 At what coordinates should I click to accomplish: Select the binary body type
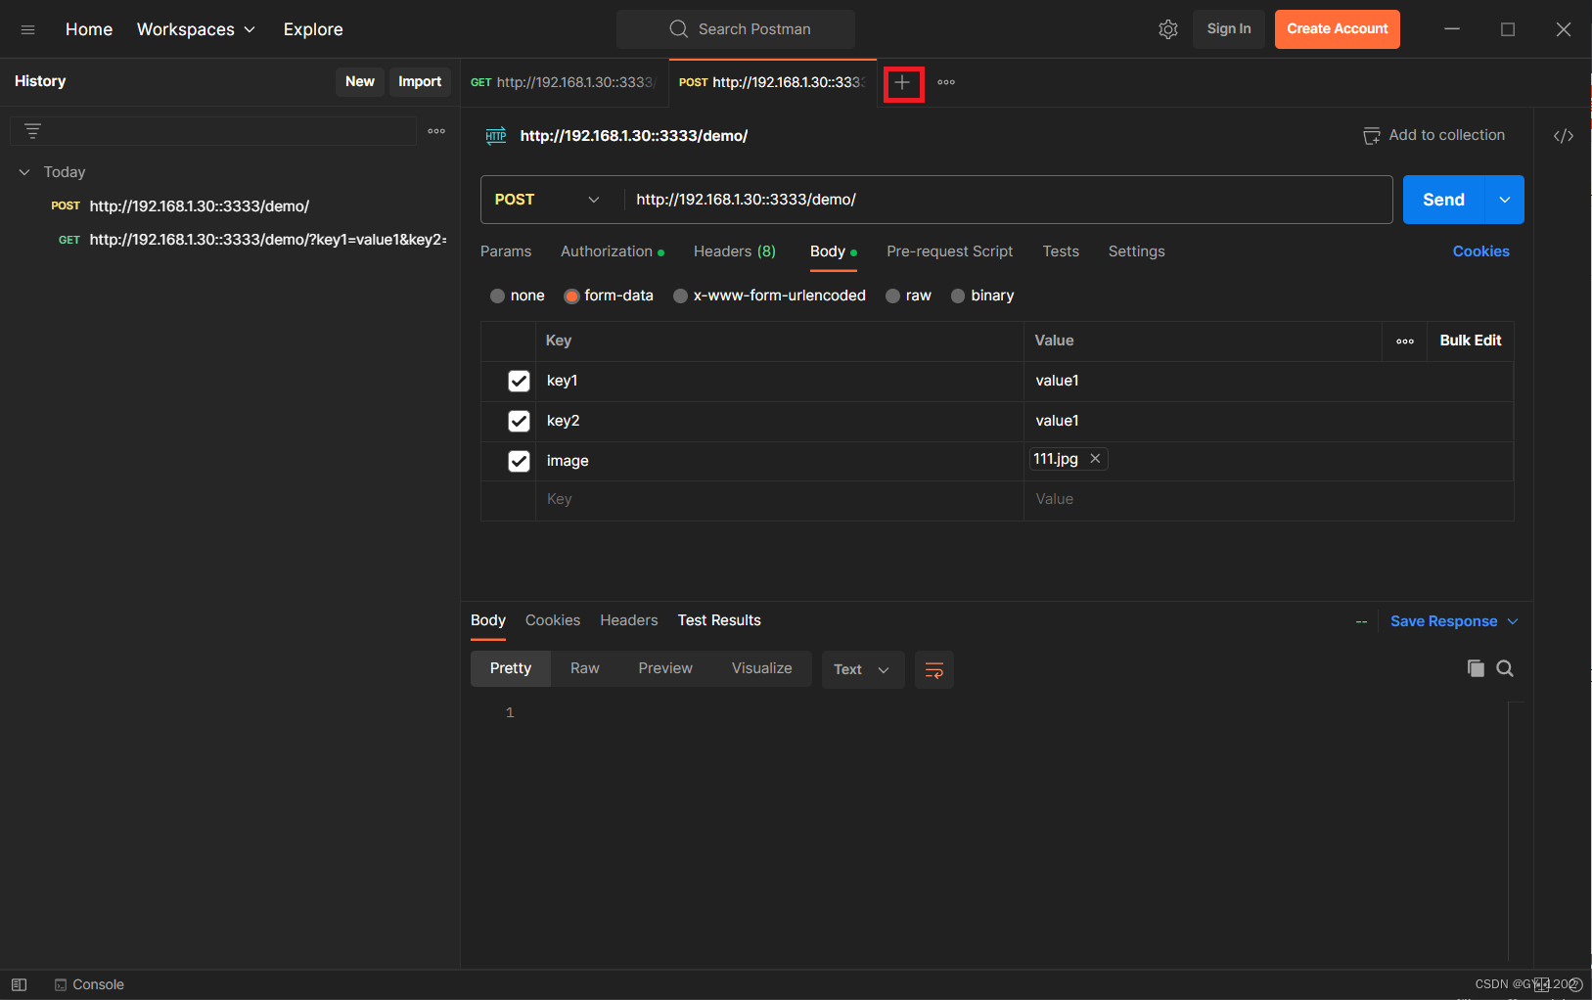pos(982,295)
